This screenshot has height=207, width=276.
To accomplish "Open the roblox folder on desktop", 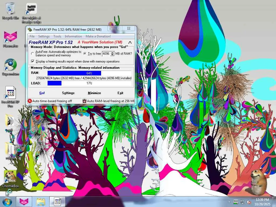I will coord(11,151).
